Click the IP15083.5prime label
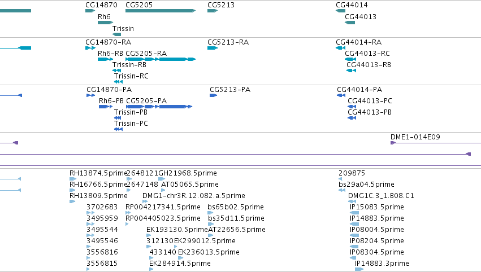The width and height of the screenshot is (481, 272). point(376,207)
